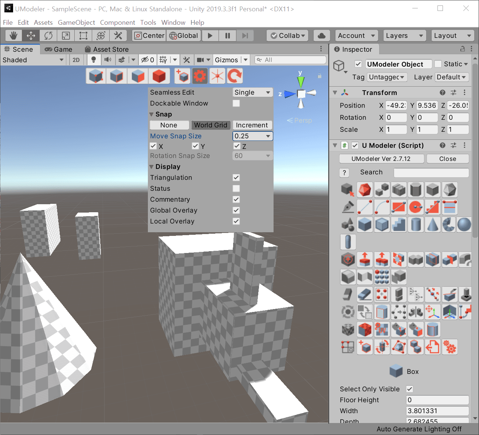Select UModeler arc drawing tool
479x435 pixels.
(382, 207)
